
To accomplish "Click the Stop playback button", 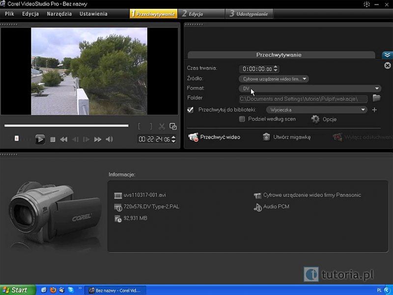I will (53, 140).
